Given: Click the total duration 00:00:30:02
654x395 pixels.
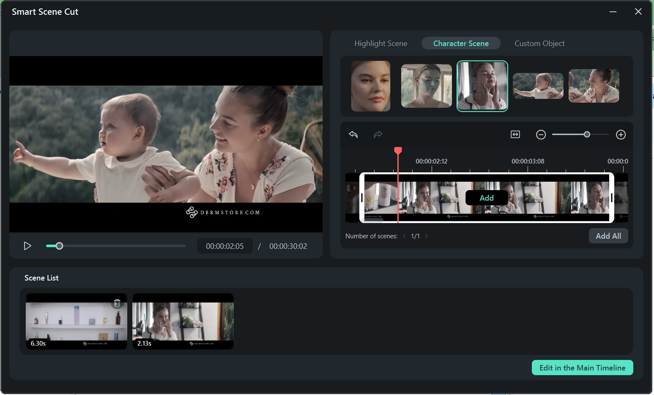Looking at the screenshot, I should 288,246.
